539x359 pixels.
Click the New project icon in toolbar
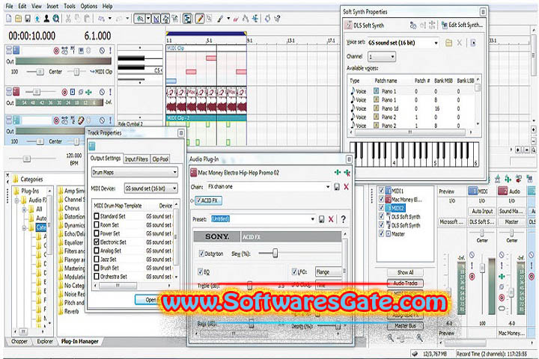9,19
